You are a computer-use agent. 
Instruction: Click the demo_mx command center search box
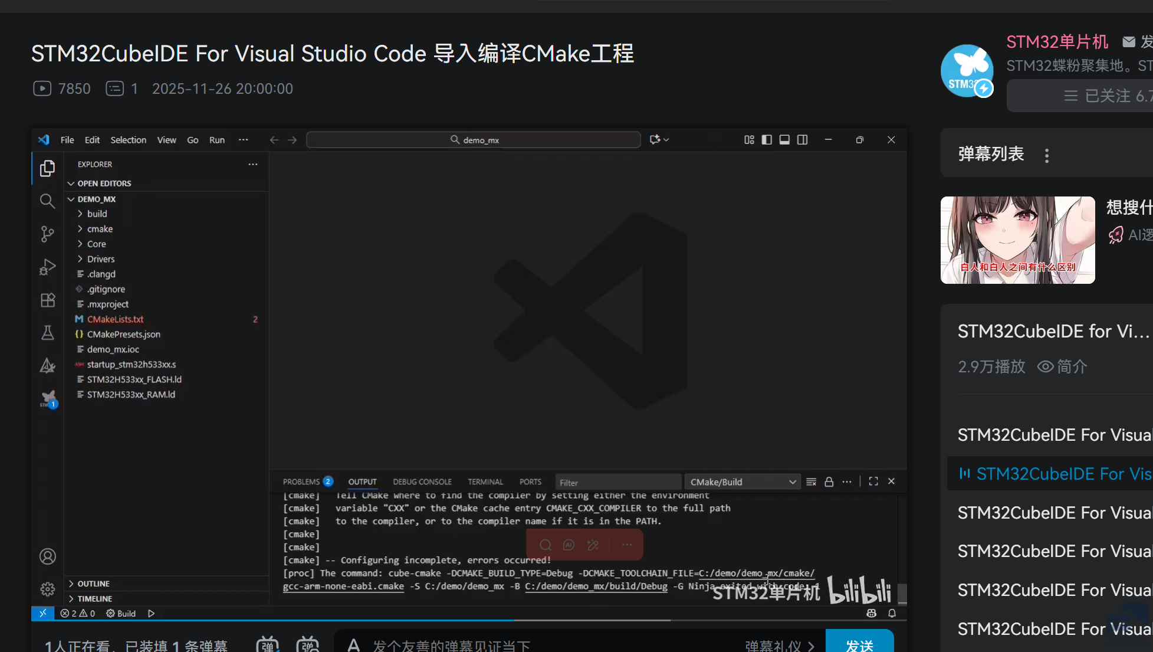pos(474,140)
